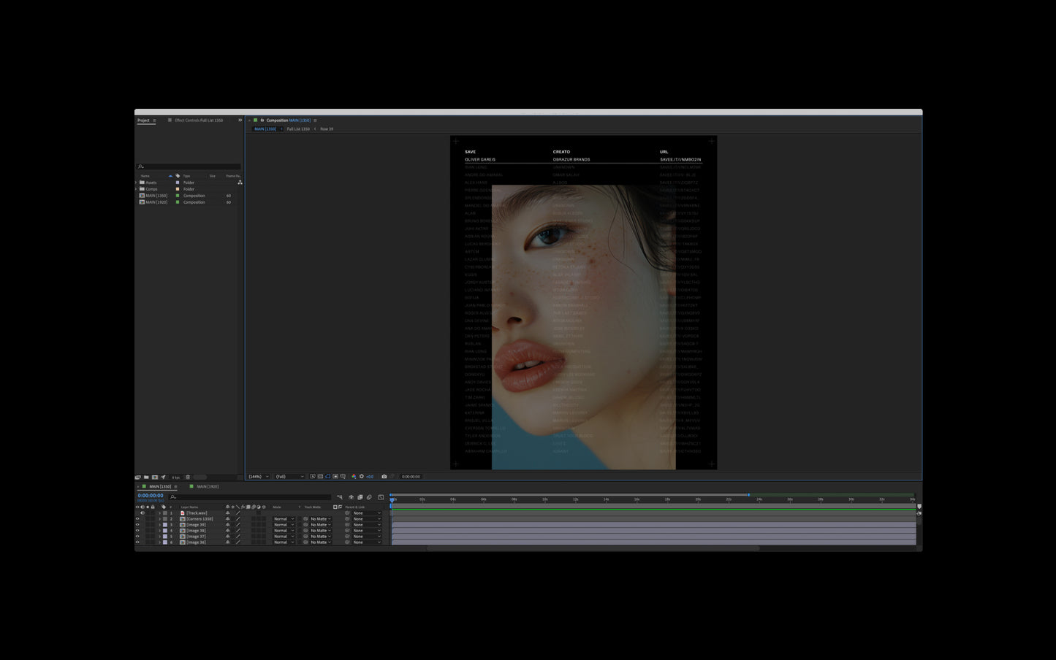The height and width of the screenshot is (660, 1056).
Task: Open the viewer magnification (144%) dropdown
Action: (258, 476)
